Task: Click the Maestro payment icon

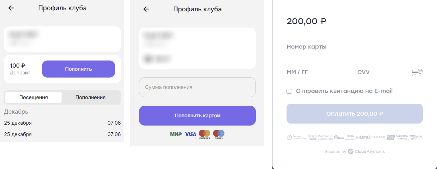Action: pyautogui.click(x=218, y=133)
